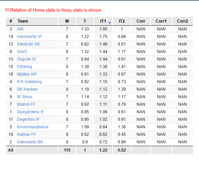Open the Mjällby AIF team link
Screen dimensions: 199x169
[27, 74]
